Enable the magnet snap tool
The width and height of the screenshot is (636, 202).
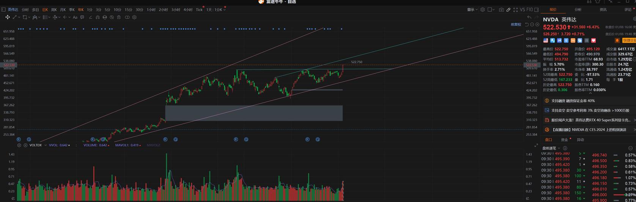(98, 17)
